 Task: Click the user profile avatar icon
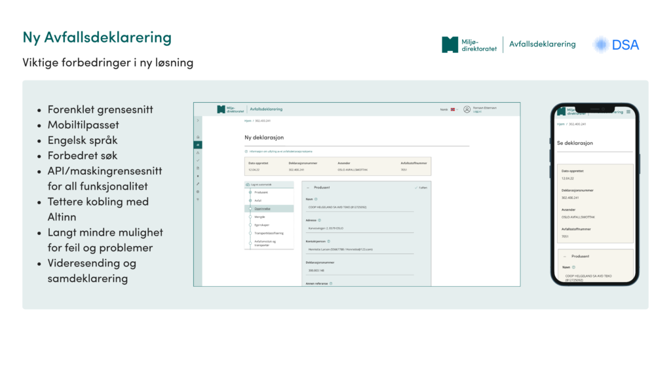(467, 109)
